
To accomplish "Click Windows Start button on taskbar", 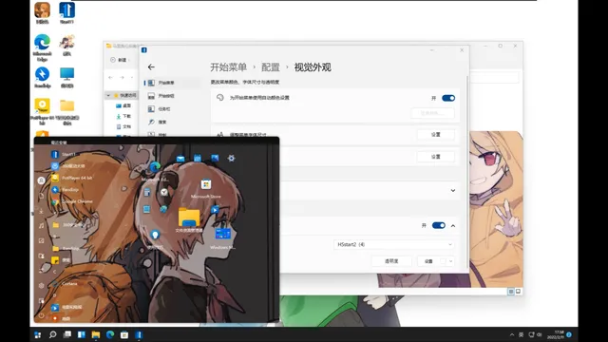I will pos(38,334).
